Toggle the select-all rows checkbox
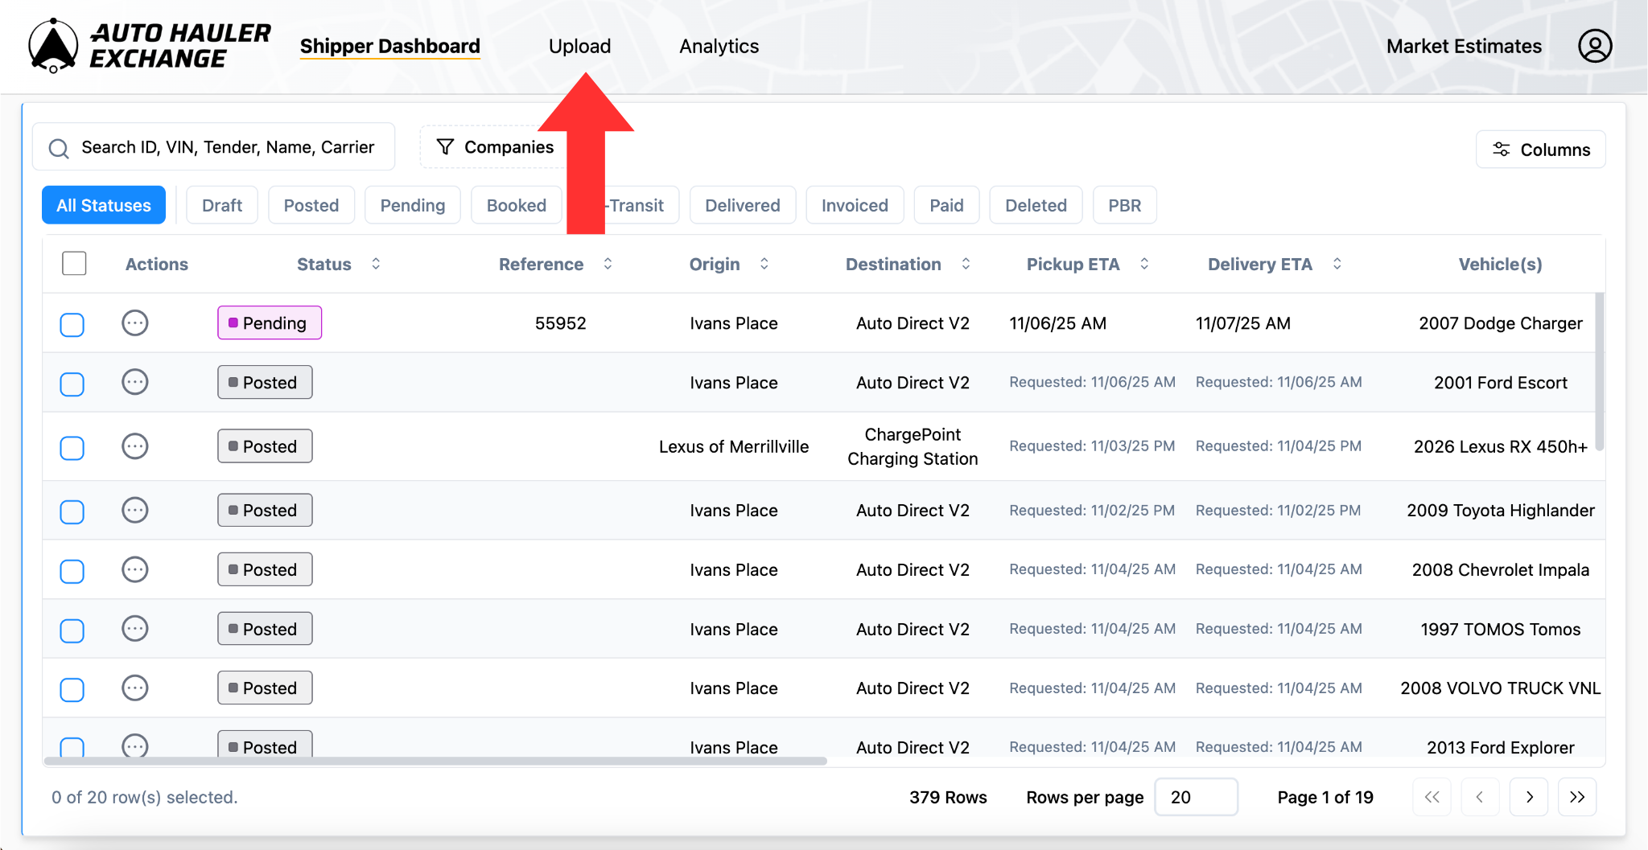 click(x=73, y=263)
